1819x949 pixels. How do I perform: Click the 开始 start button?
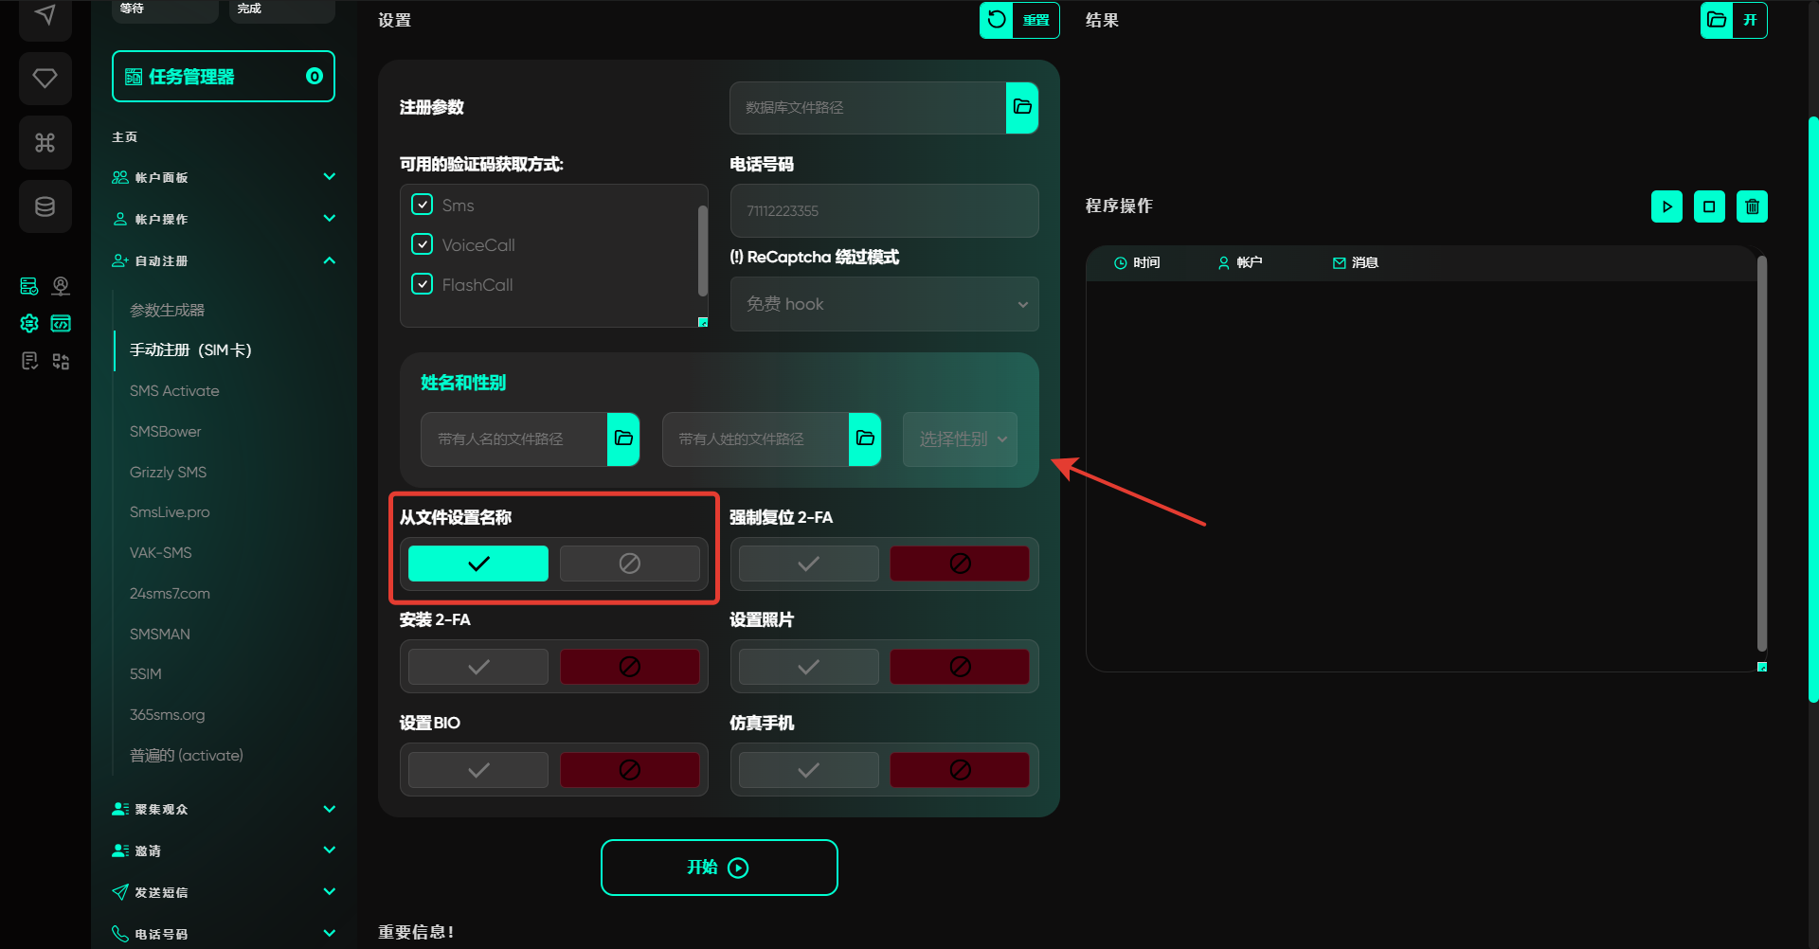tap(719, 868)
